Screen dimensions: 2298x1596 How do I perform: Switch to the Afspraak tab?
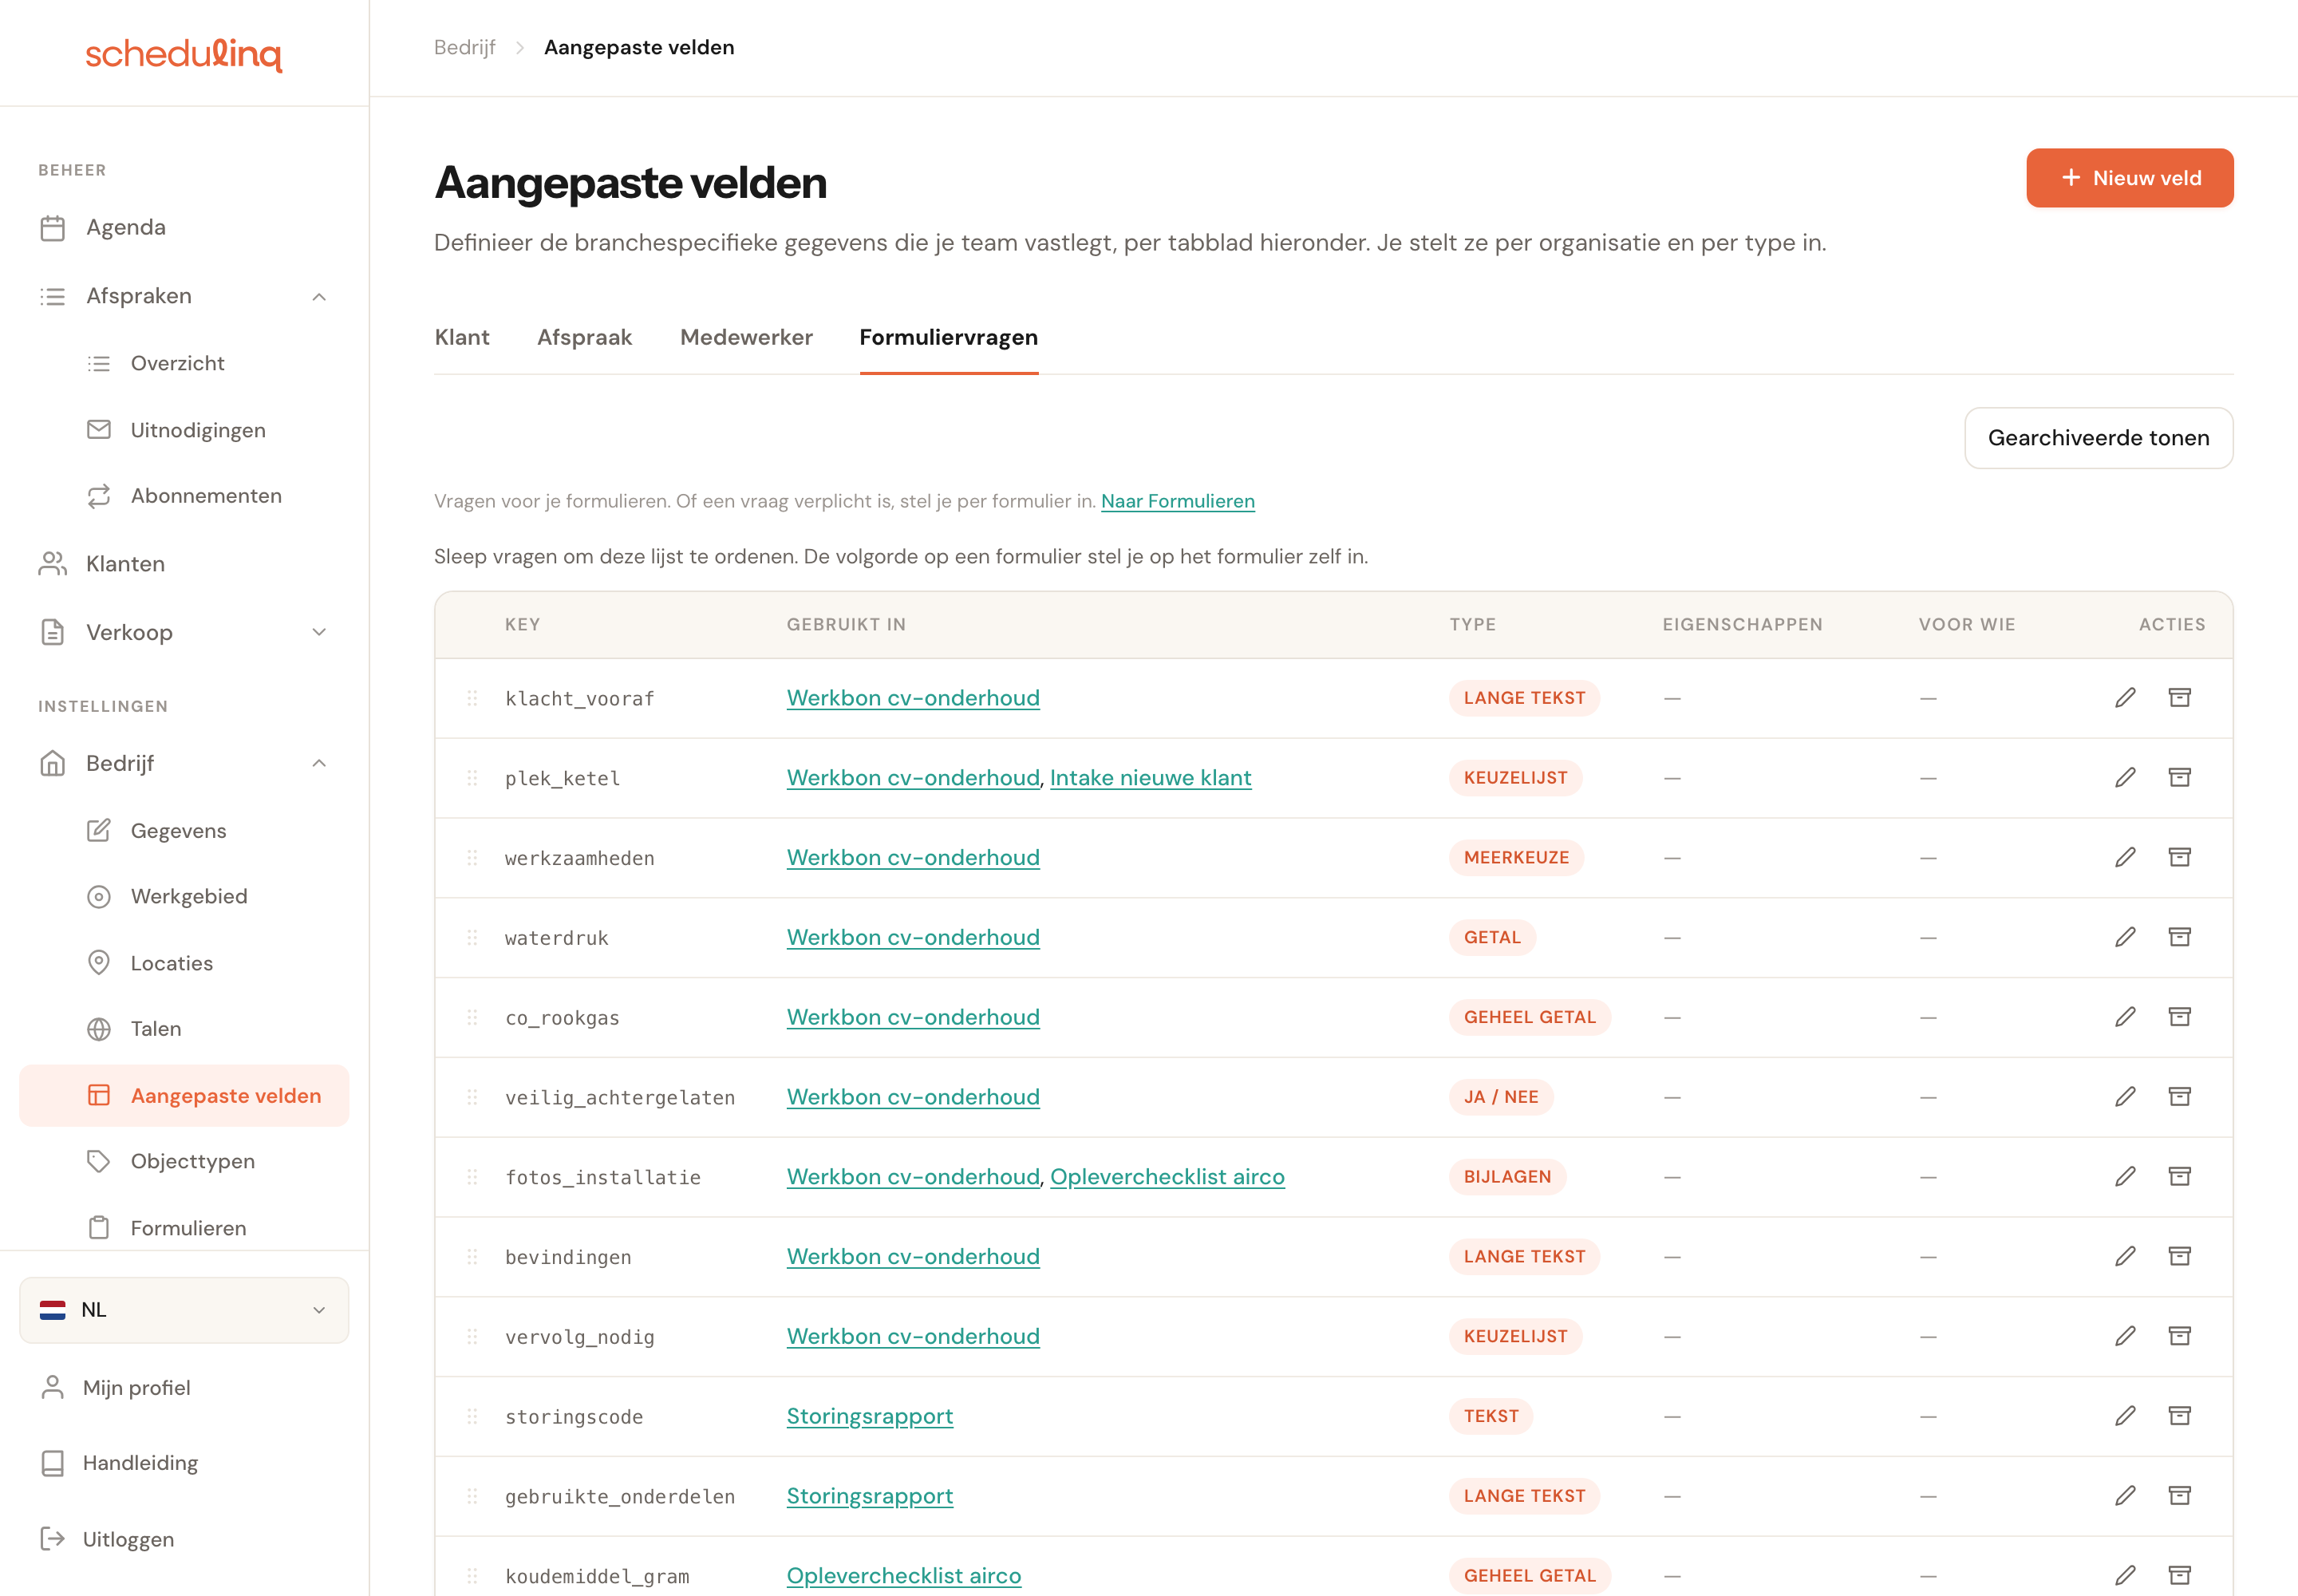pos(585,338)
